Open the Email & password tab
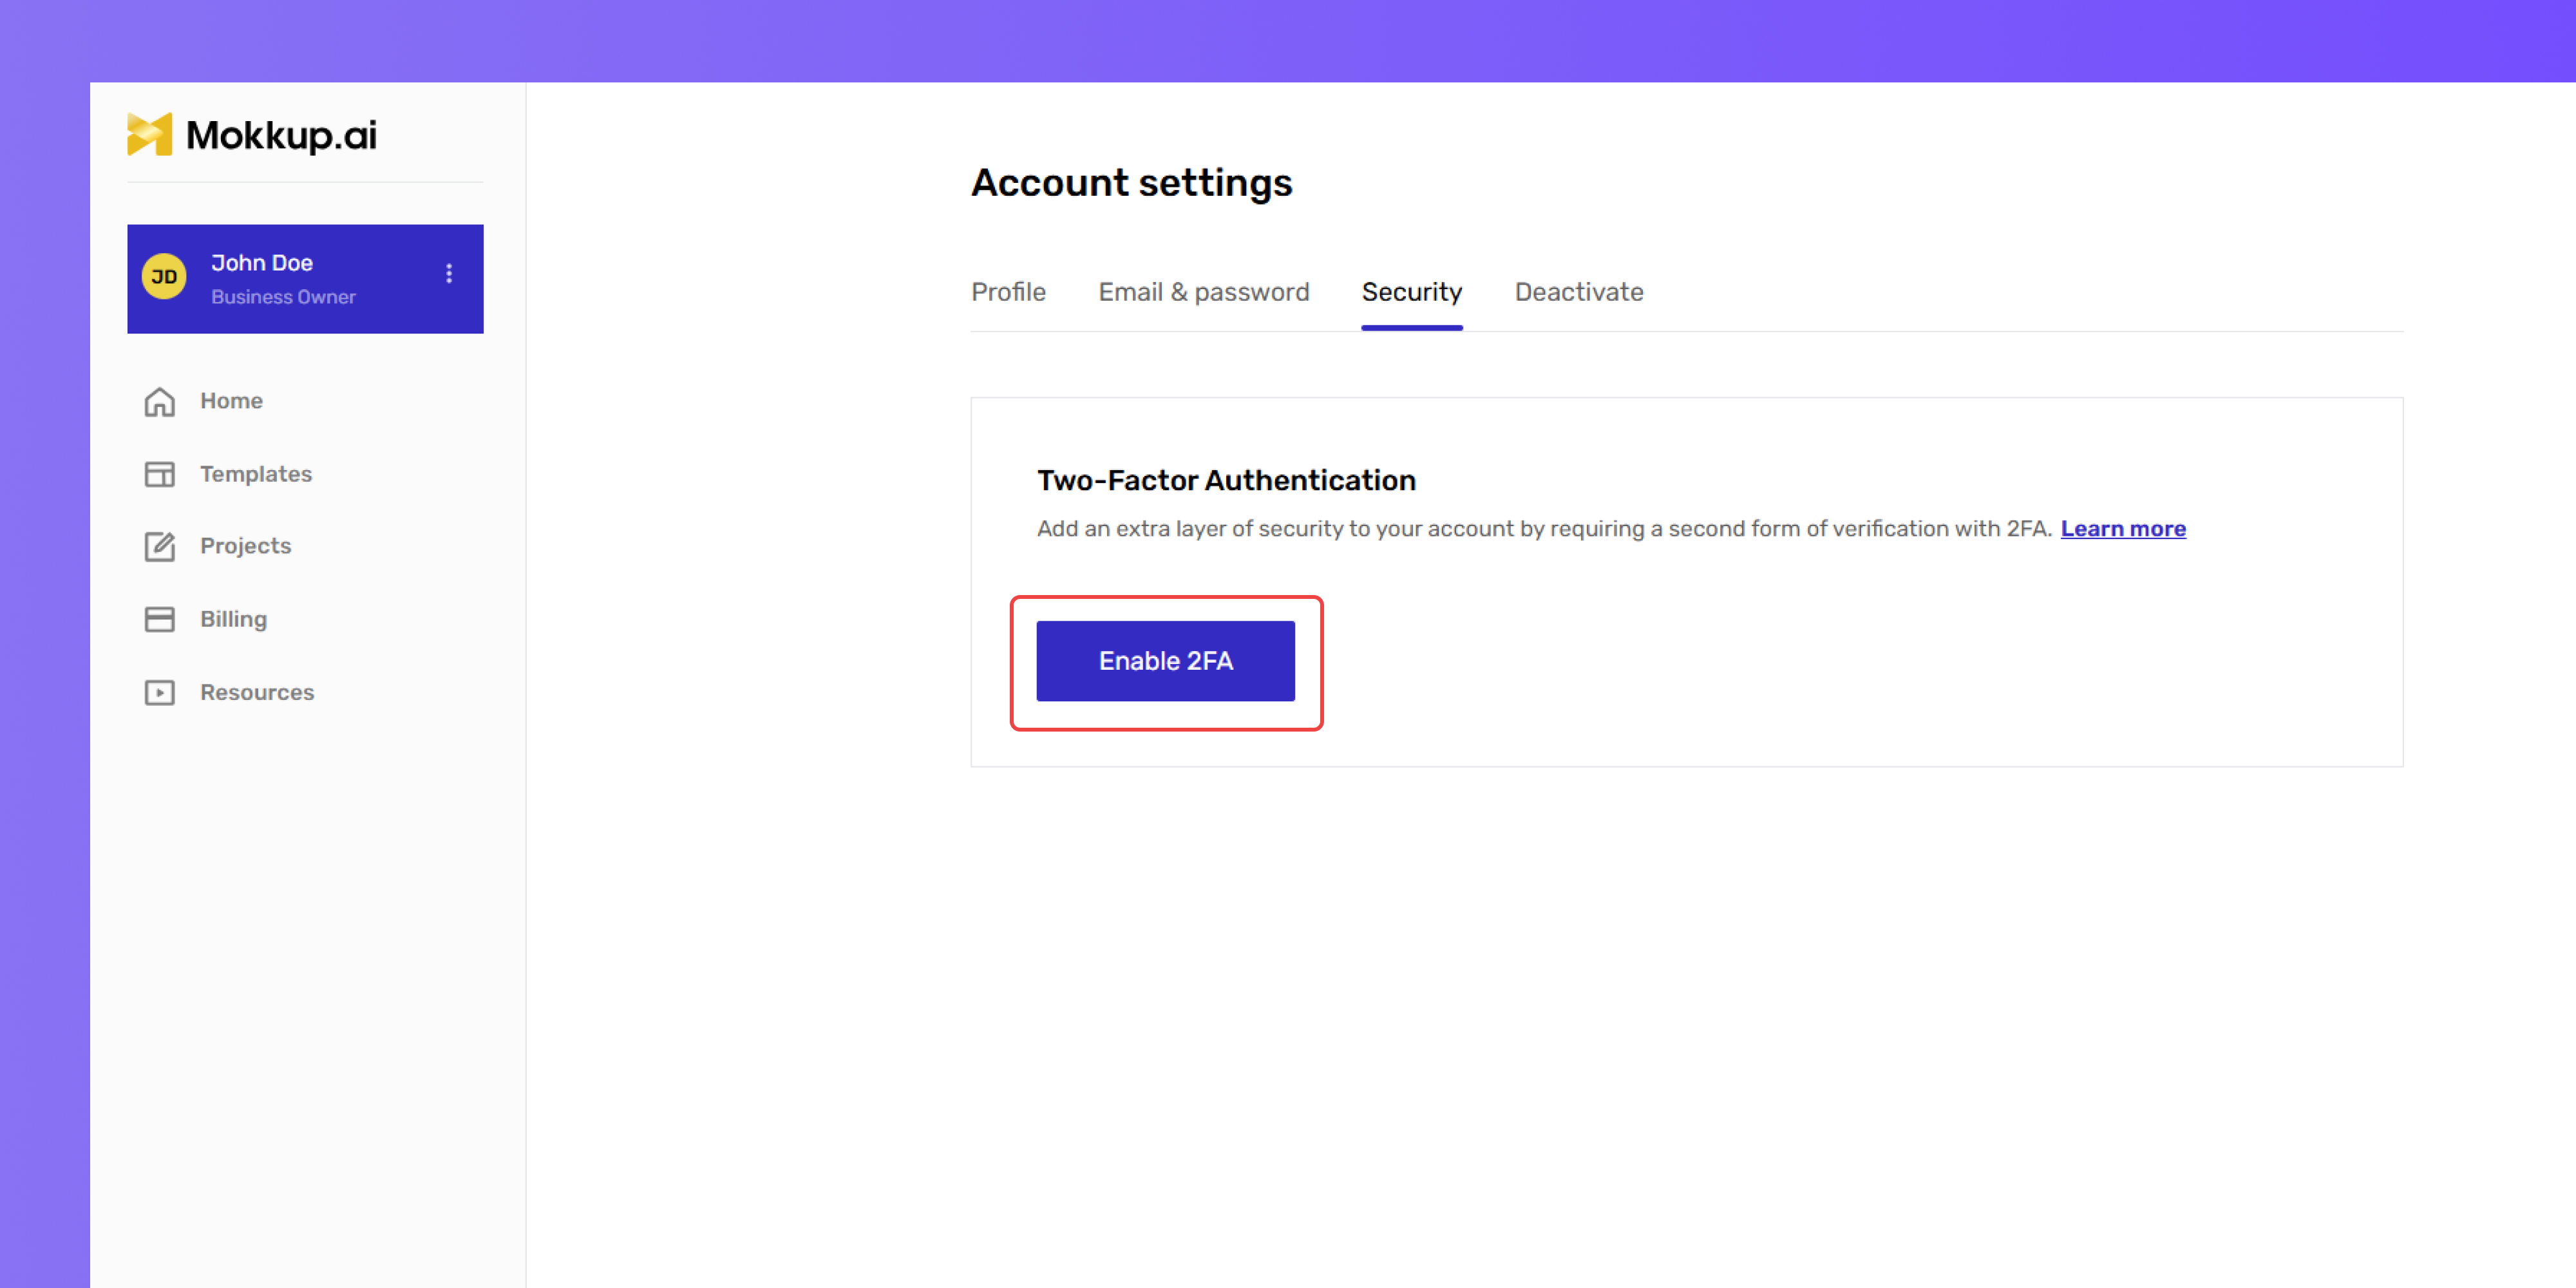The height and width of the screenshot is (1288, 2576). pos(1203,292)
